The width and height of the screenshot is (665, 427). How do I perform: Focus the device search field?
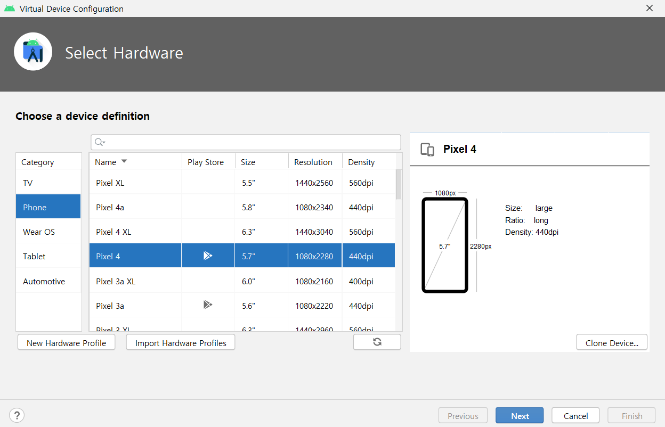pyautogui.click(x=246, y=142)
